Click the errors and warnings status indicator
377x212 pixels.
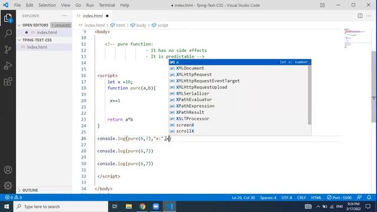(14, 198)
